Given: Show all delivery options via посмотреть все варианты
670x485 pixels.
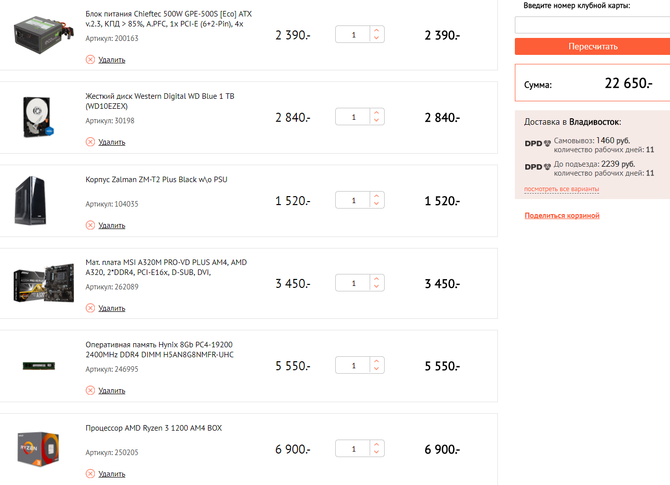Looking at the screenshot, I should 561,189.
